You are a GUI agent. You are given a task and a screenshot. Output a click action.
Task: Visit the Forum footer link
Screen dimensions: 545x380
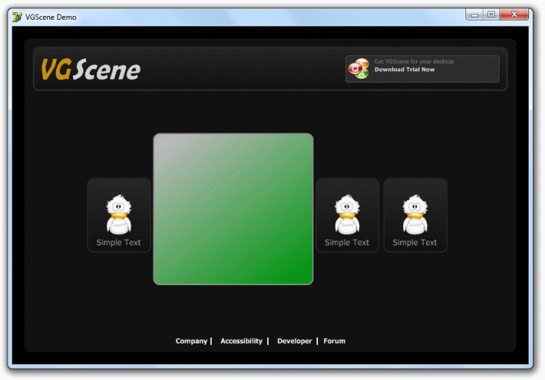pos(334,341)
